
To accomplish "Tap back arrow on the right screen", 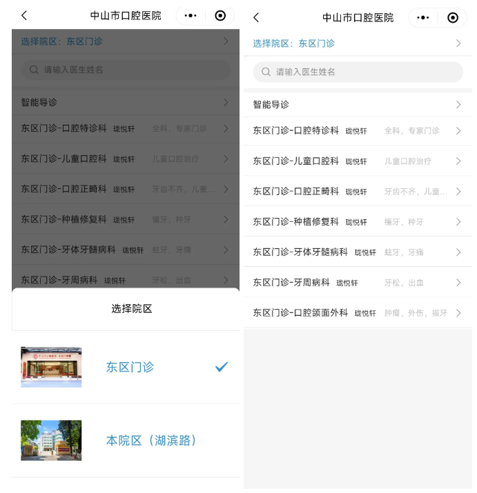I will click(256, 18).
